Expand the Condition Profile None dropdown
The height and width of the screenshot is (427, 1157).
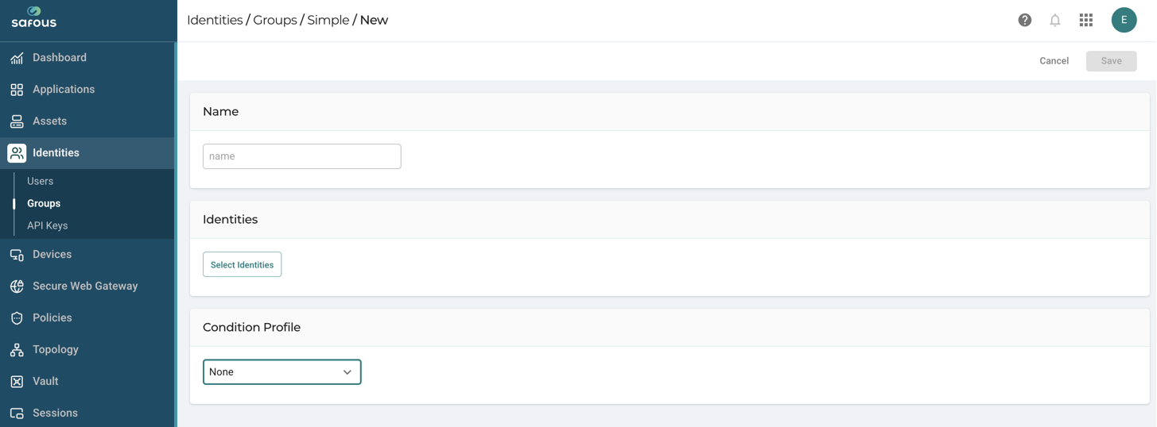(281, 371)
